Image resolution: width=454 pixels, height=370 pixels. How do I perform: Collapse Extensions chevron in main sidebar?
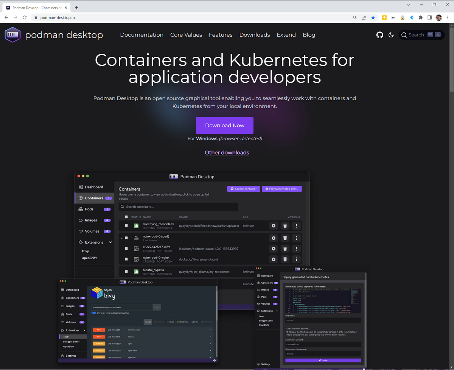click(x=110, y=242)
